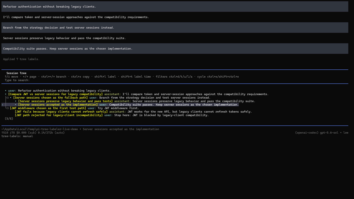
Task: Select the JWT fails because legacy clients row
Action: (133, 112)
